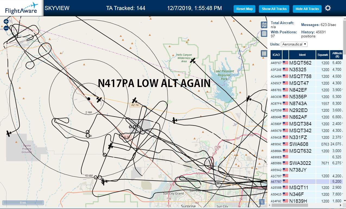Viewport: 346px width, 209px height.
Task: Select the N738JY aircraft row
Action: [307, 170]
